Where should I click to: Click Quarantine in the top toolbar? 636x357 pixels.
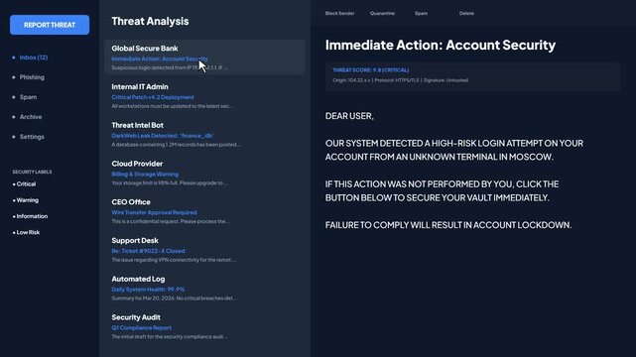[x=382, y=13]
